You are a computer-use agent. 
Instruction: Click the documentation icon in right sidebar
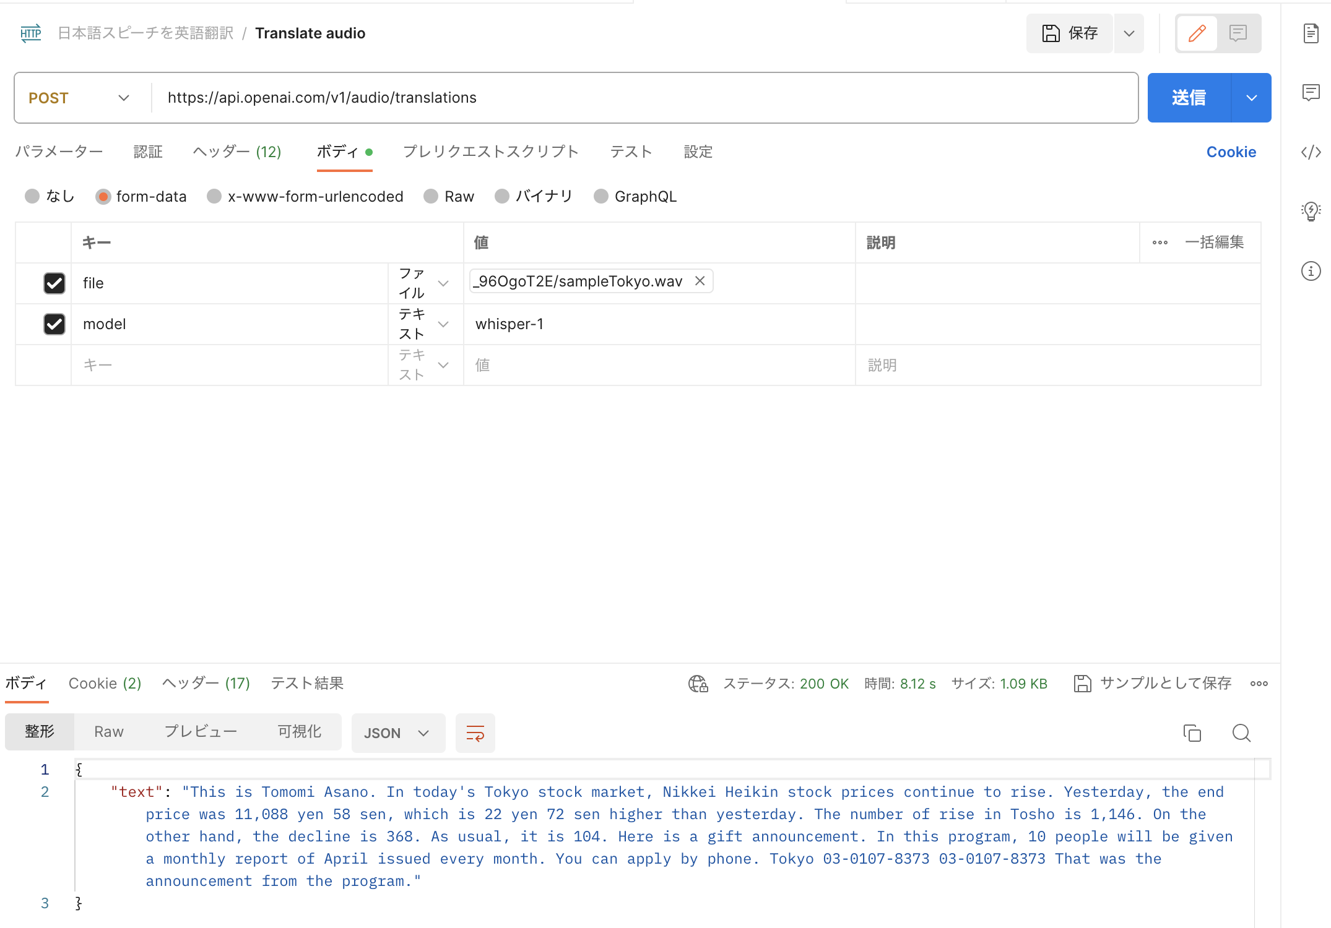tap(1311, 34)
